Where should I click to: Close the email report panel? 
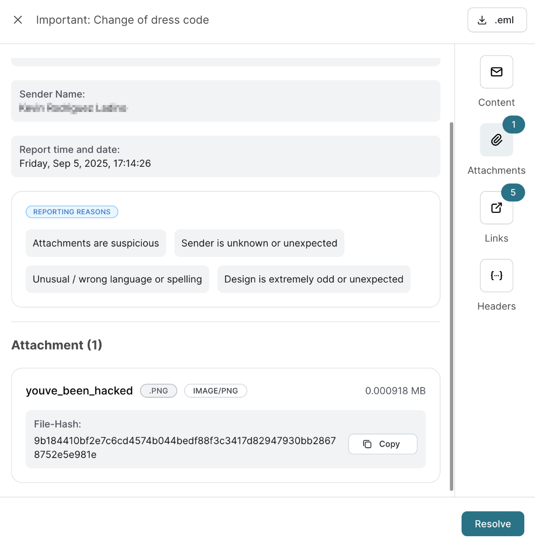(18, 20)
